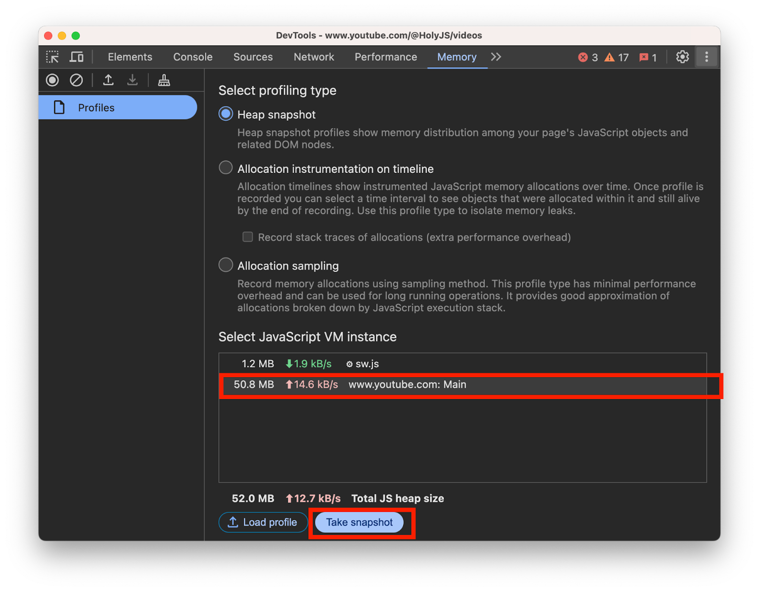Enable Record stack traces of allocations
Screen dimensions: 759x592
tap(247, 237)
